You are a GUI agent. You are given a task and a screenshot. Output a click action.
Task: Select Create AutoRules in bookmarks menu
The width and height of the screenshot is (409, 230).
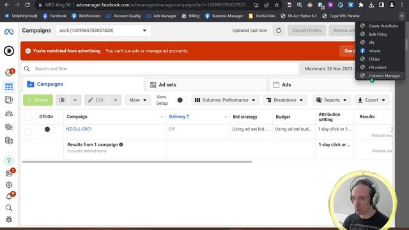pyautogui.click(x=380, y=26)
